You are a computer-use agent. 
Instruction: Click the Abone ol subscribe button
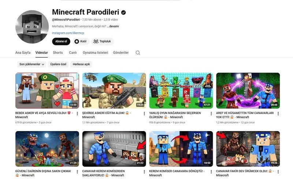click(61, 41)
